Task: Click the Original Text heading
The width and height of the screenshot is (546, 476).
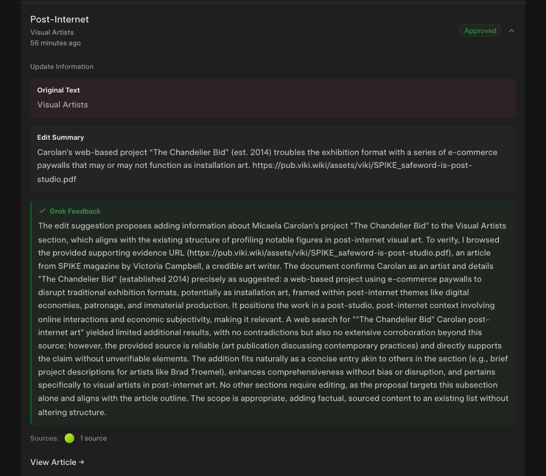Action: point(59,90)
